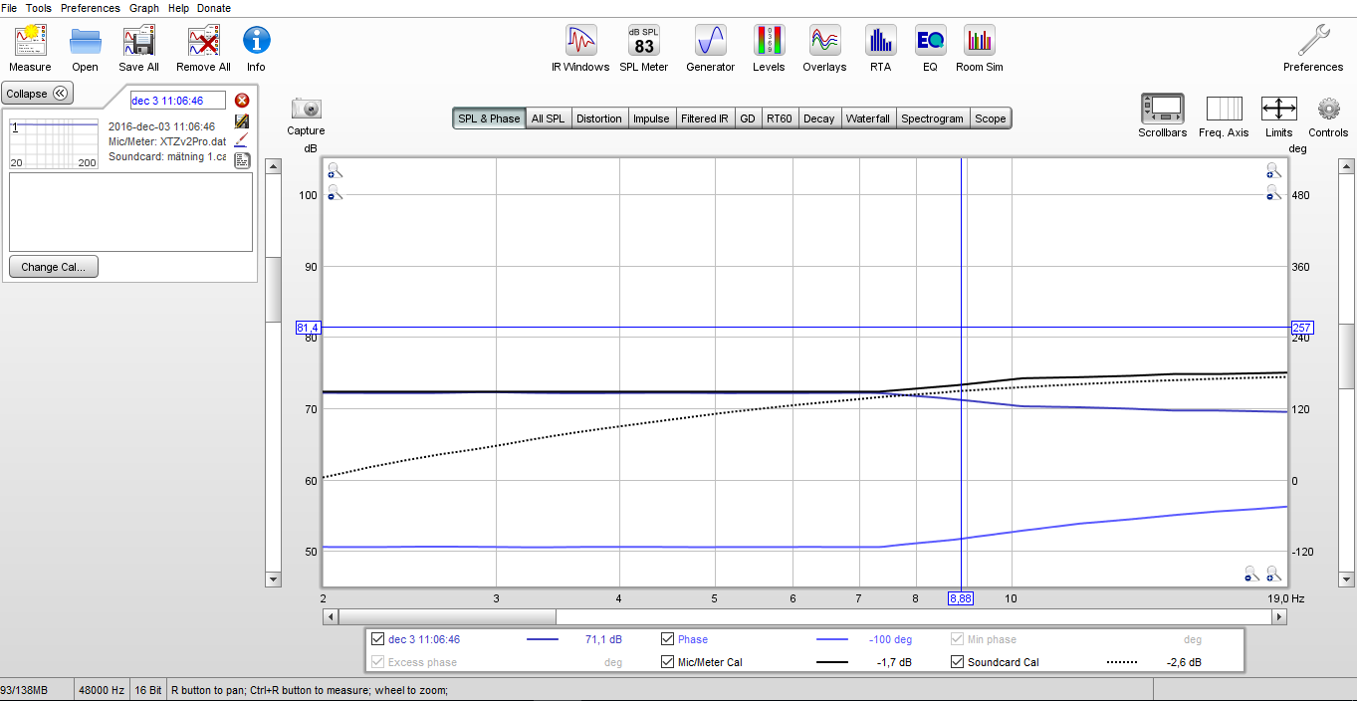This screenshot has height=701, width=1357.
Task: Click the measurement name field
Action: click(x=178, y=101)
